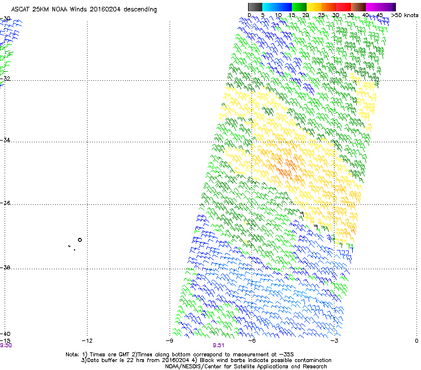Select the -12 longitude axis label

tap(87, 341)
